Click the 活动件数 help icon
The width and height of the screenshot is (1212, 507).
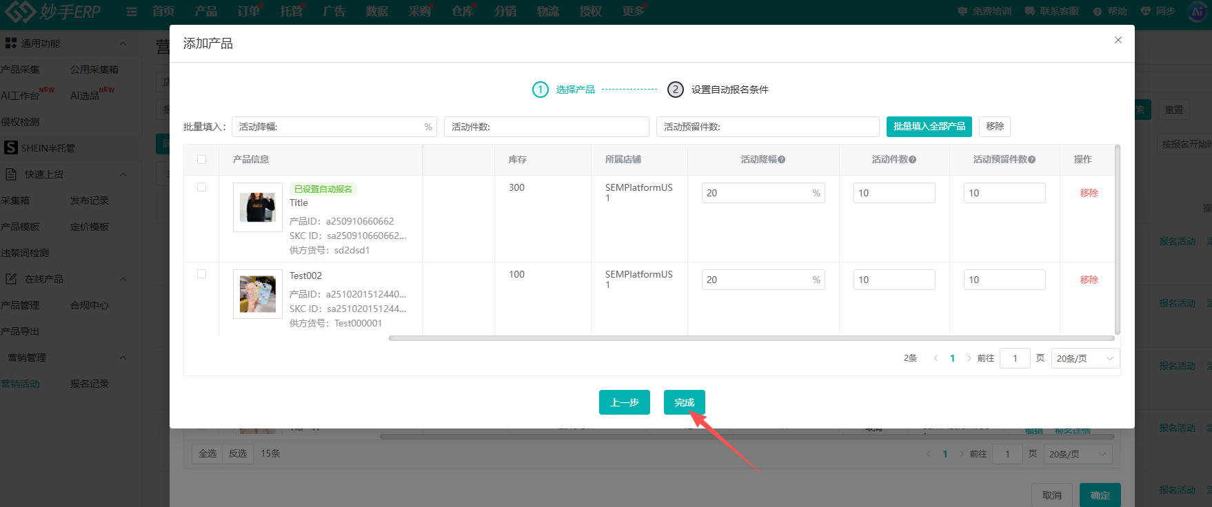click(x=912, y=160)
